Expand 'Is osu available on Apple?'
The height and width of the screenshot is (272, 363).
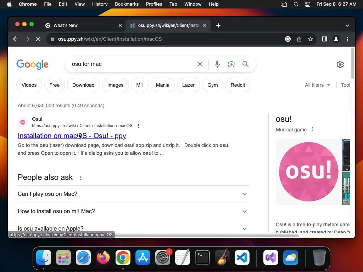[x=133, y=228]
